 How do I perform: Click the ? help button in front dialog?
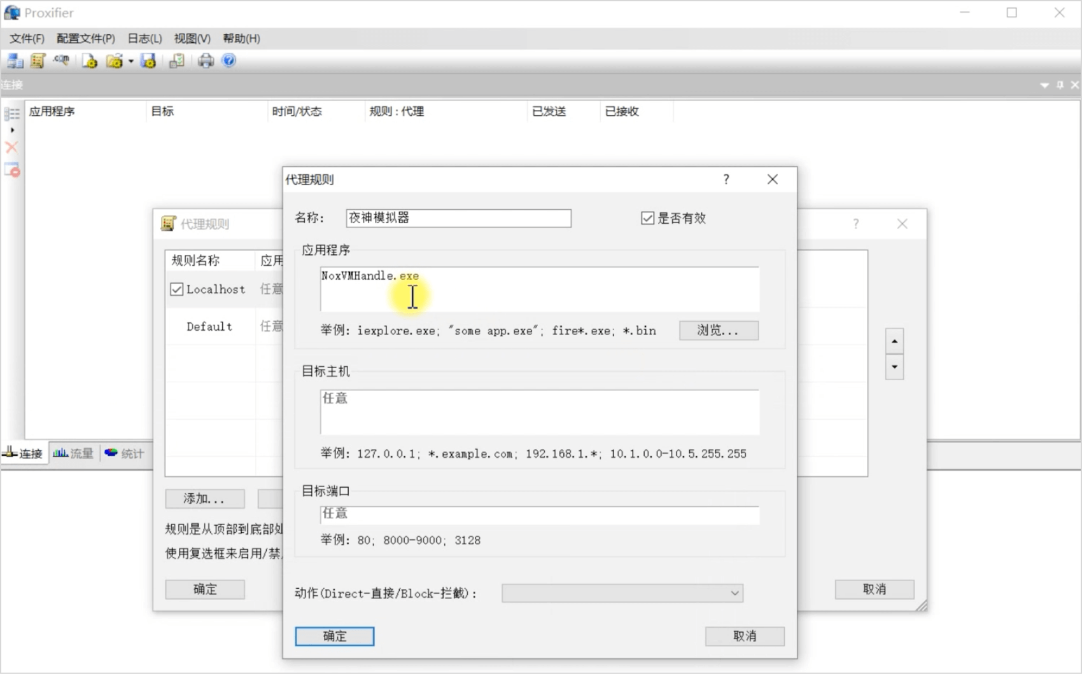coord(726,179)
